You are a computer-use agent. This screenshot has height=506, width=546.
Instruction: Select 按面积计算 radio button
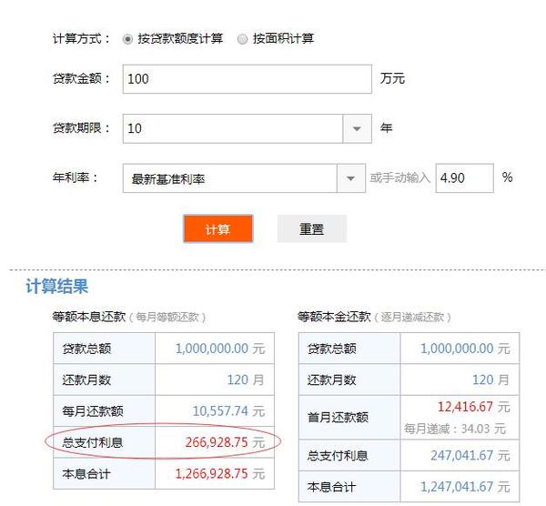click(242, 39)
